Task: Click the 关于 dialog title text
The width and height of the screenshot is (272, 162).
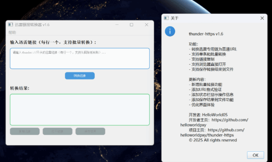Action: pos(175,18)
